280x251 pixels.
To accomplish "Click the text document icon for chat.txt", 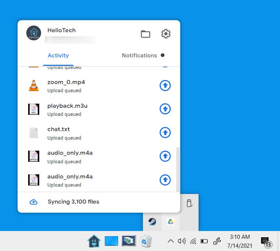I will (34, 133).
